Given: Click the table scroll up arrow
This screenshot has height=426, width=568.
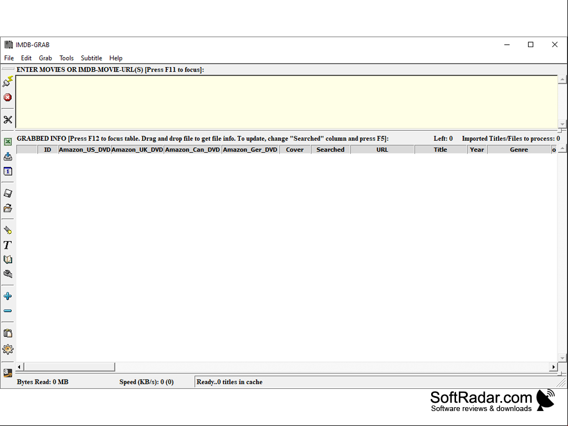Looking at the screenshot, I should (x=562, y=148).
